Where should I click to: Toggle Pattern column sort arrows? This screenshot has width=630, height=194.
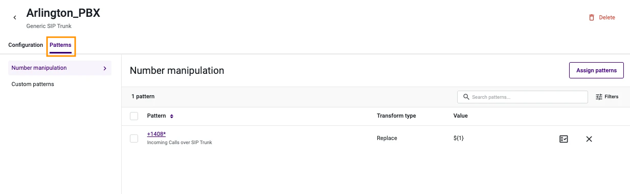tap(172, 116)
